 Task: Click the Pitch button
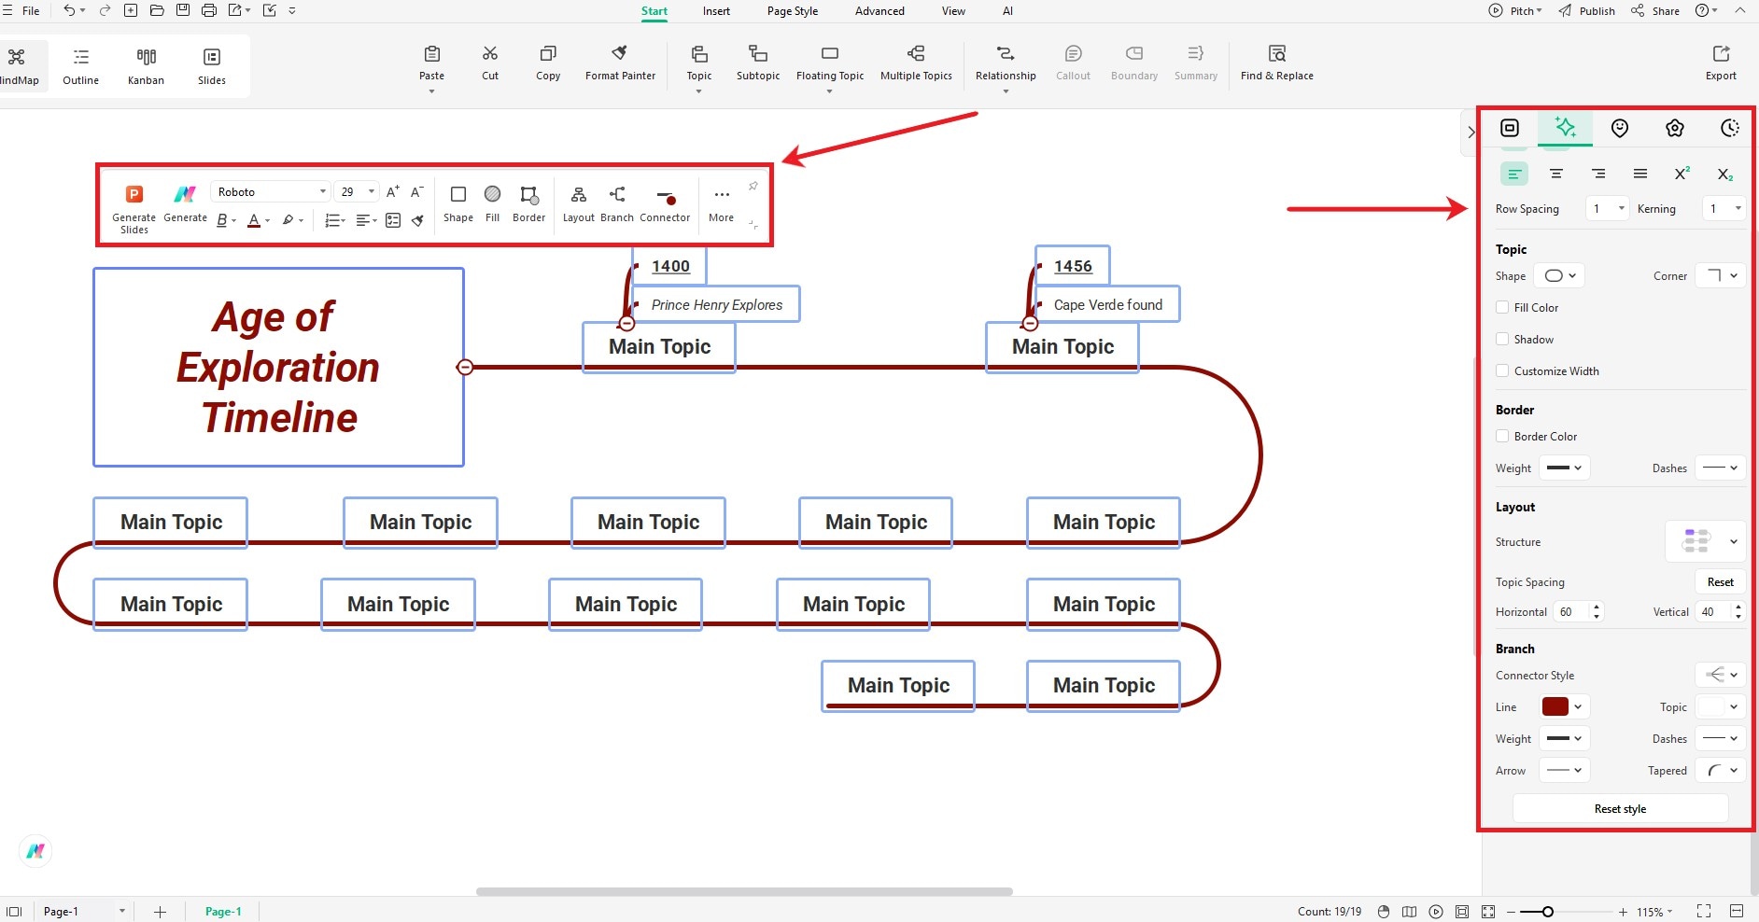pyautogui.click(x=1516, y=11)
